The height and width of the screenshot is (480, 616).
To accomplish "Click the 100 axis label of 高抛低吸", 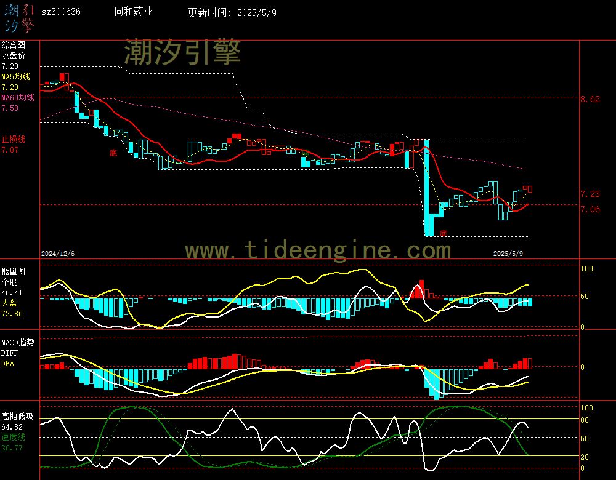I will click(586, 408).
